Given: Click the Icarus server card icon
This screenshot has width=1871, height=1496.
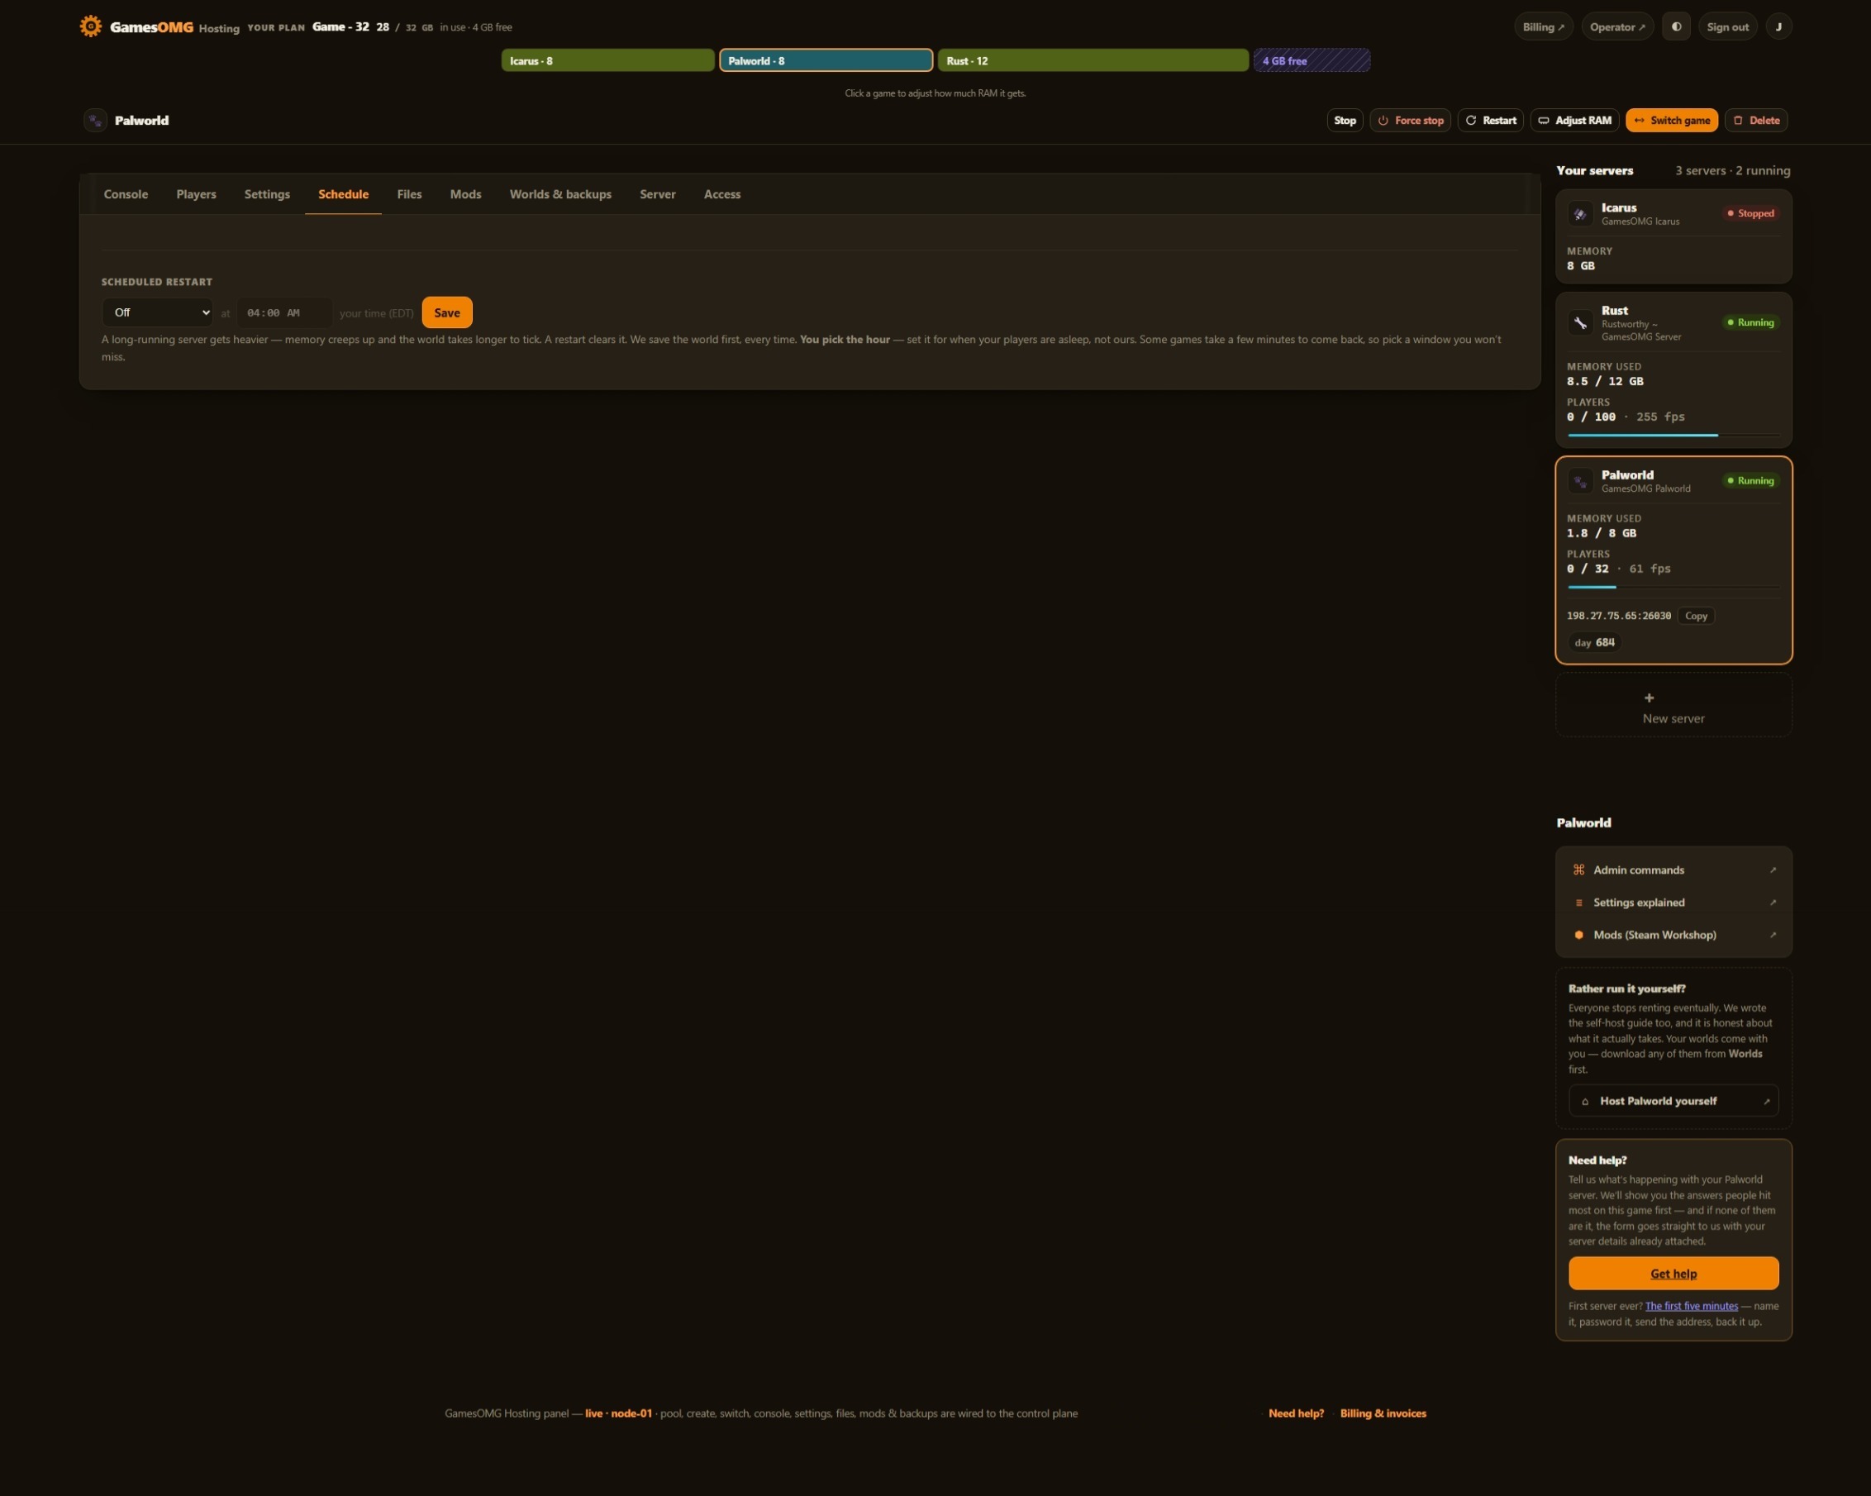Looking at the screenshot, I should click(x=1580, y=213).
